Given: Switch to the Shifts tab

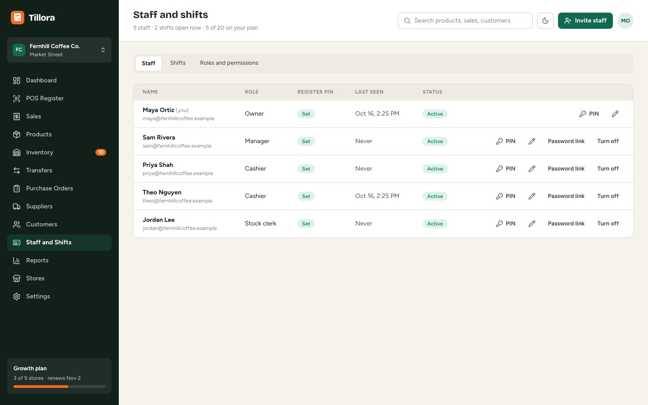Looking at the screenshot, I should pyautogui.click(x=178, y=63).
